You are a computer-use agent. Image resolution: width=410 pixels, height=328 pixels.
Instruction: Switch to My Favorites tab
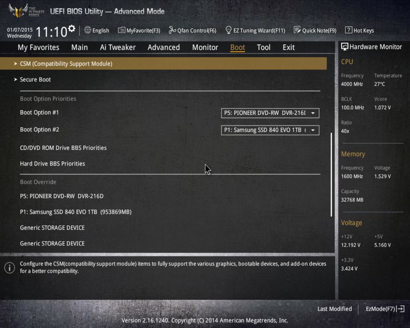38,47
